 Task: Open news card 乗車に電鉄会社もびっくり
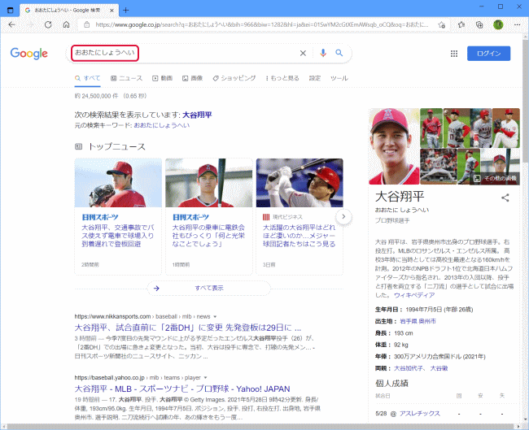(x=208, y=236)
